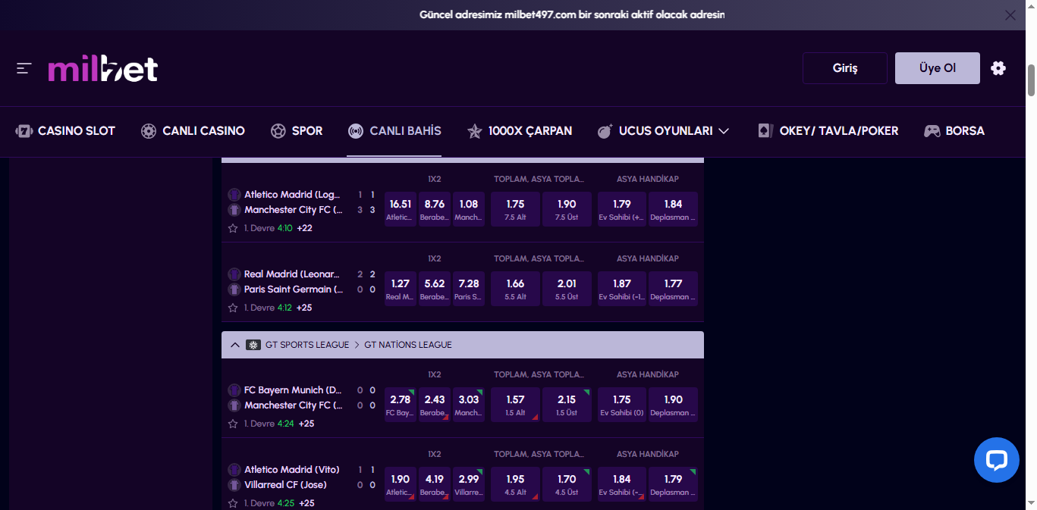The image size is (1037, 510).
Task: Open the OKEY/ TAVLA/POKER menu
Action: 828,131
